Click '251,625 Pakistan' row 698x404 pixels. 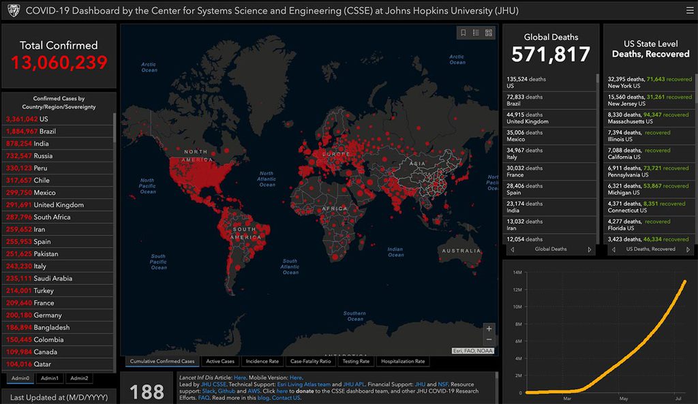coord(57,254)
